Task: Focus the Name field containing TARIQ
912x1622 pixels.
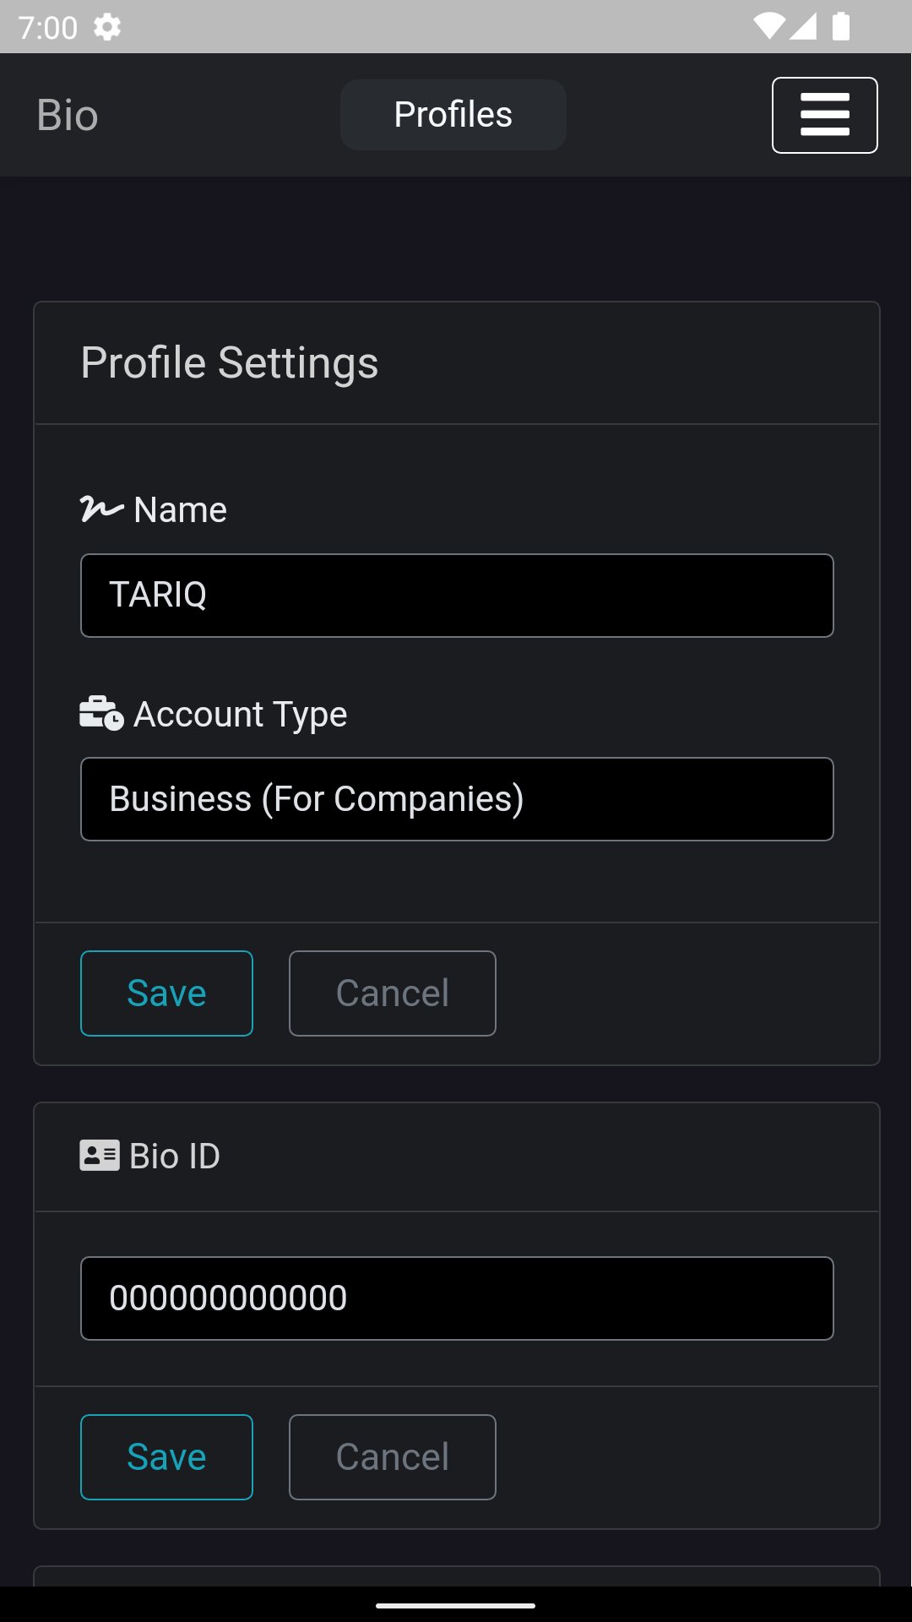Action: click(457, 596)
